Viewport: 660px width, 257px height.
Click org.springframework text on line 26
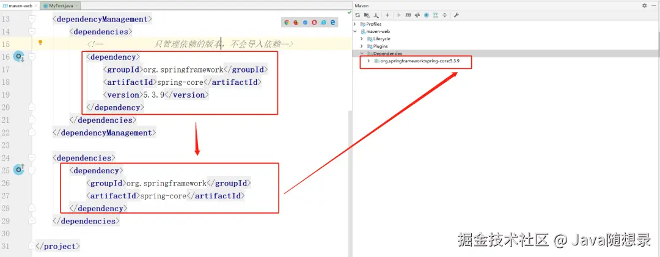coord(167,183)
